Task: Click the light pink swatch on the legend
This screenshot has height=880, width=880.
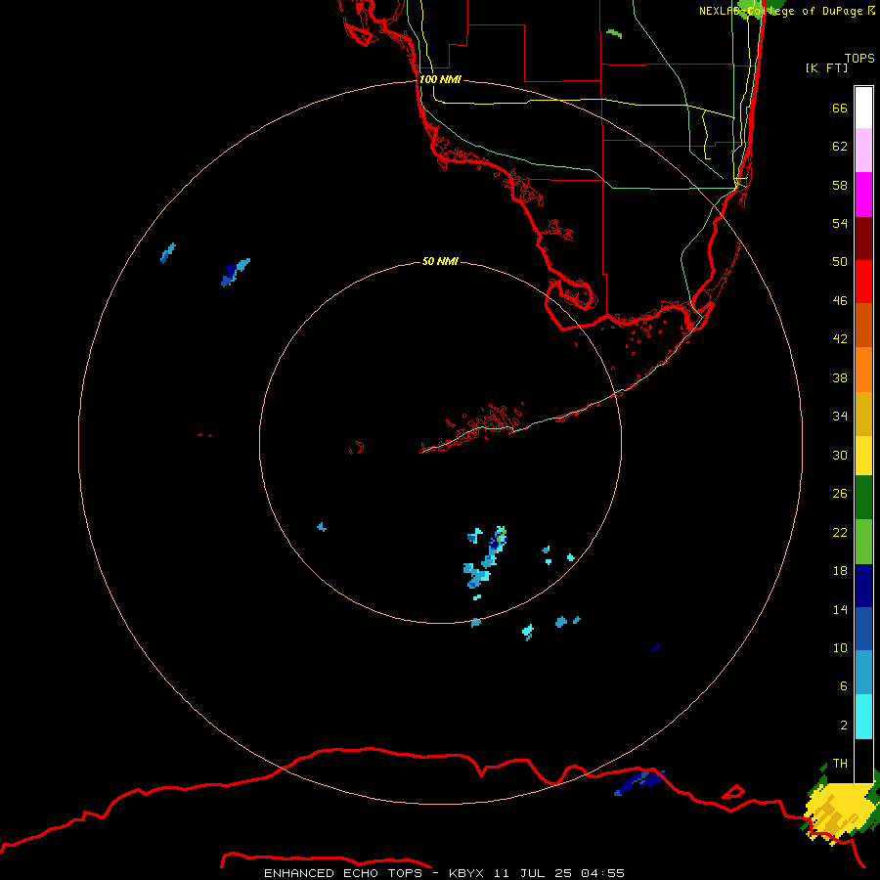Action: click(x=863, y=150)
